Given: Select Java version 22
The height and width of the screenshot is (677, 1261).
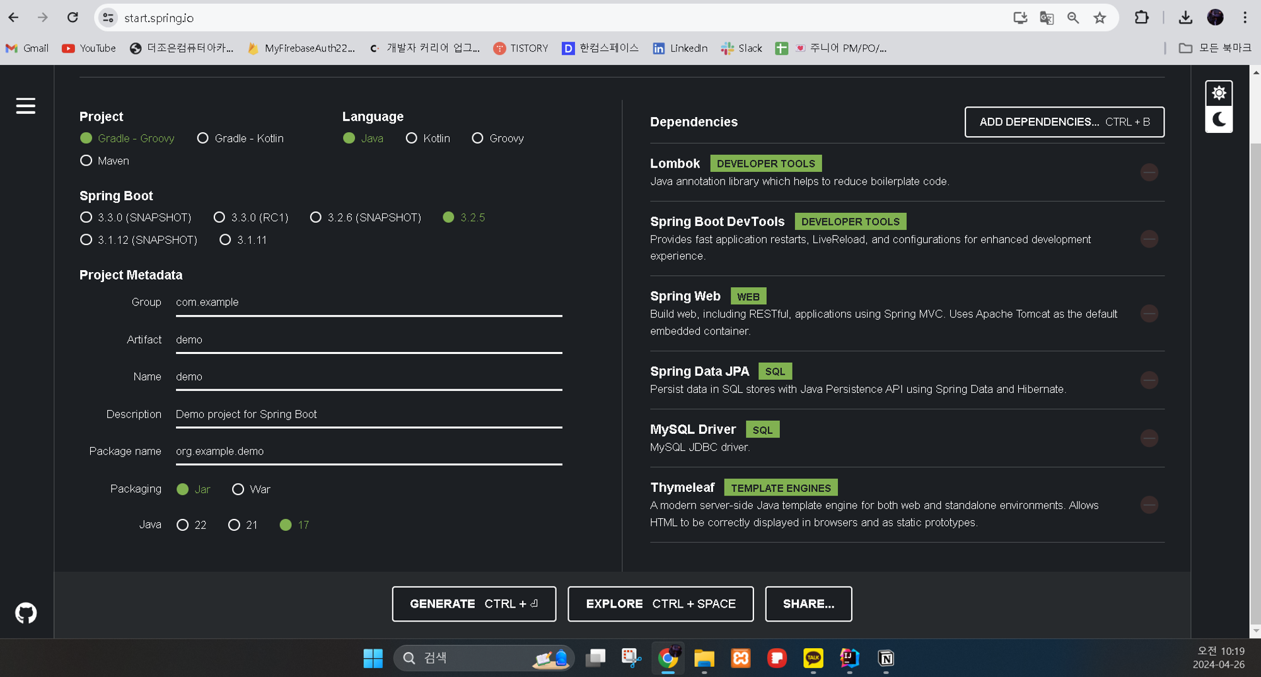Looking at the screenshot, I should (192, 525).
